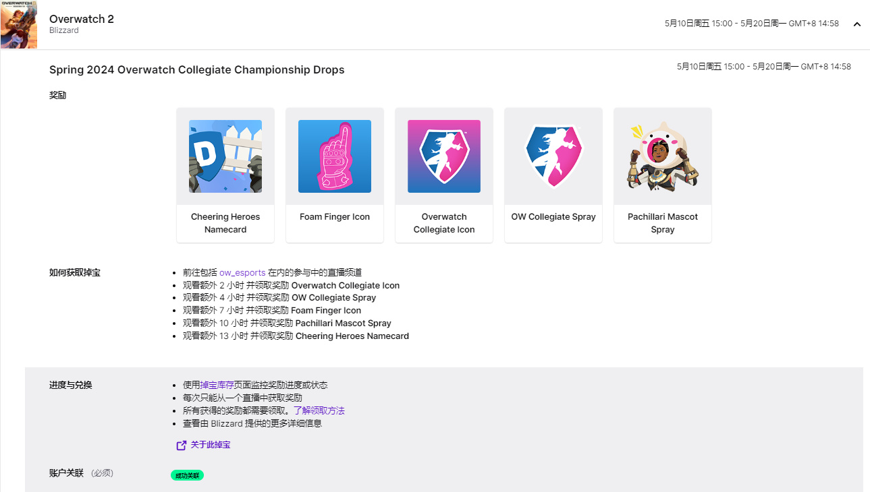Click the 查看由 Blizzard 提供的更多详细信息 line
This screenshot has width=870, height=492.
252,423
